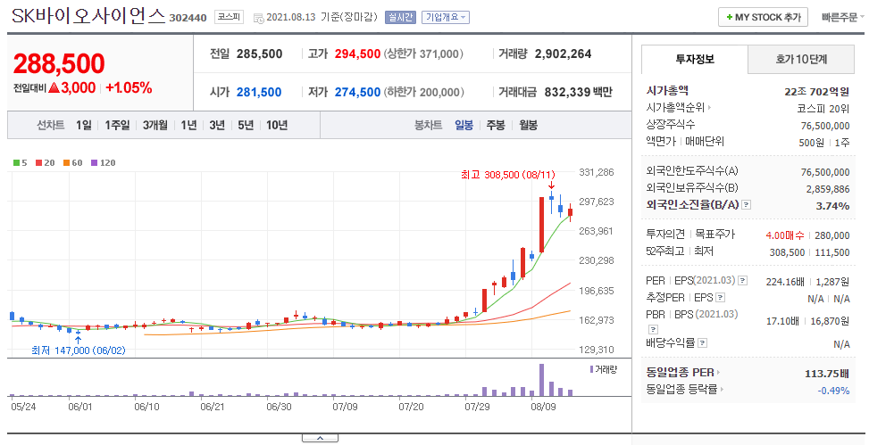Click the red 20-day moving average swatch

pyautogui.click(x=38, y=162)
